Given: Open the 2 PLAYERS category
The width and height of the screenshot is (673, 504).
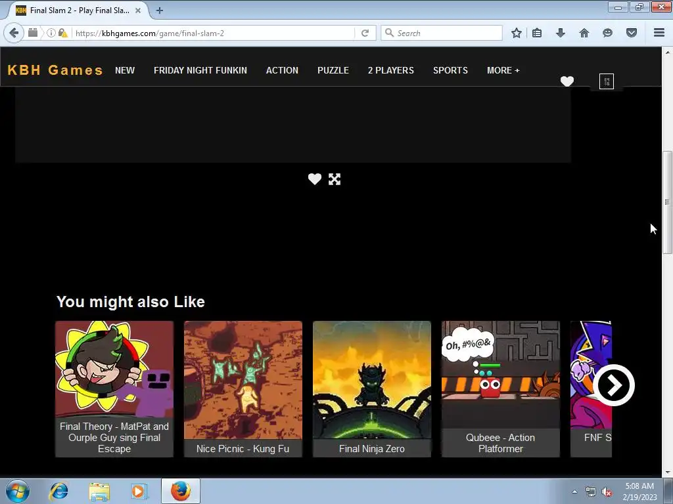Looking at the screenshot, I should click(x=390, y=70).
